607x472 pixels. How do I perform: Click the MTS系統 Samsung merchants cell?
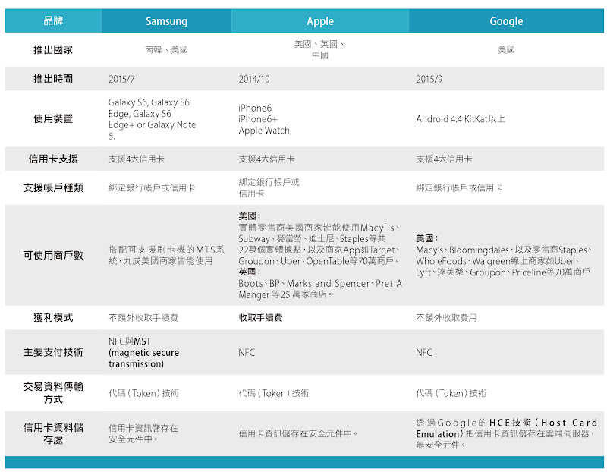coord(166,255)
